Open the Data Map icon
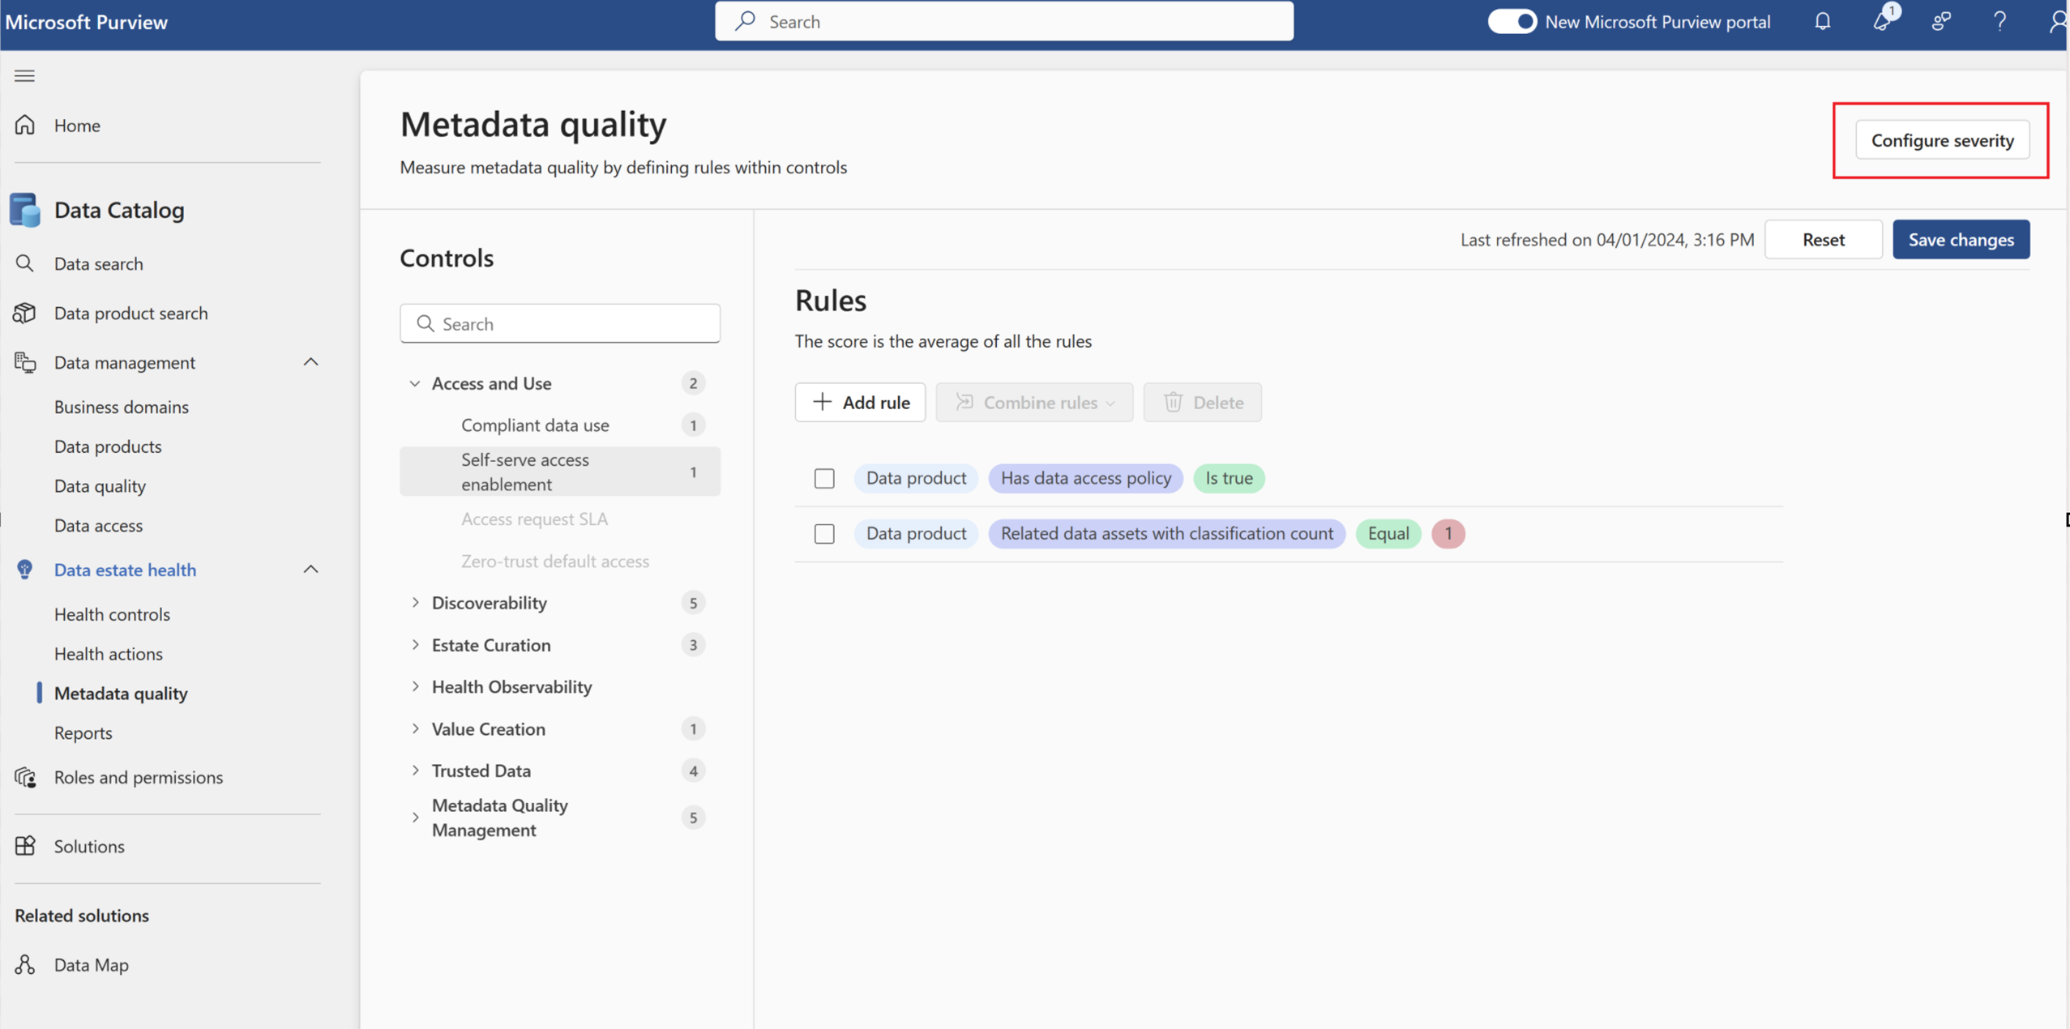This screenshot has height=1029, width=2070. point(25,964)
